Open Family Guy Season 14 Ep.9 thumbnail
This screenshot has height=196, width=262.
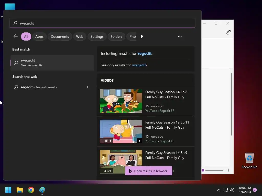121,162
